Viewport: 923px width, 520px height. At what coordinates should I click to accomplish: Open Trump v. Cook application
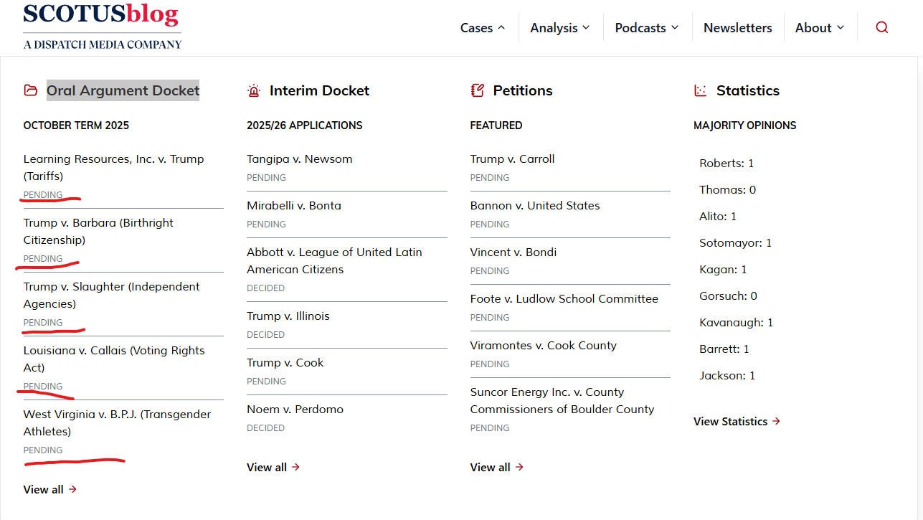tap(285, 362)
